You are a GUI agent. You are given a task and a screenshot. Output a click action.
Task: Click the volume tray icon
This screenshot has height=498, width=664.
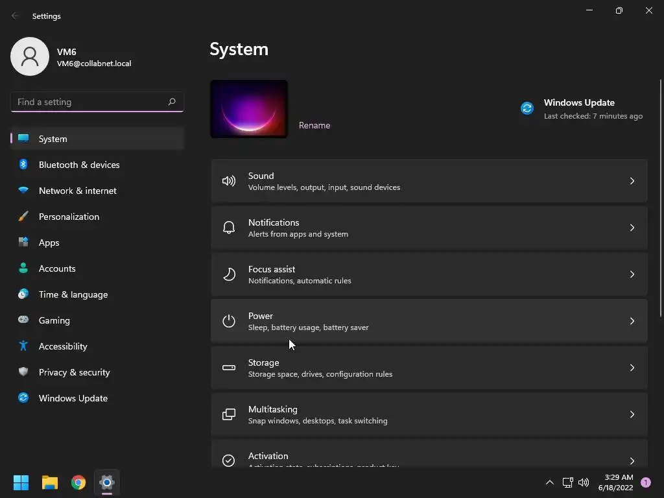[584, 482]
